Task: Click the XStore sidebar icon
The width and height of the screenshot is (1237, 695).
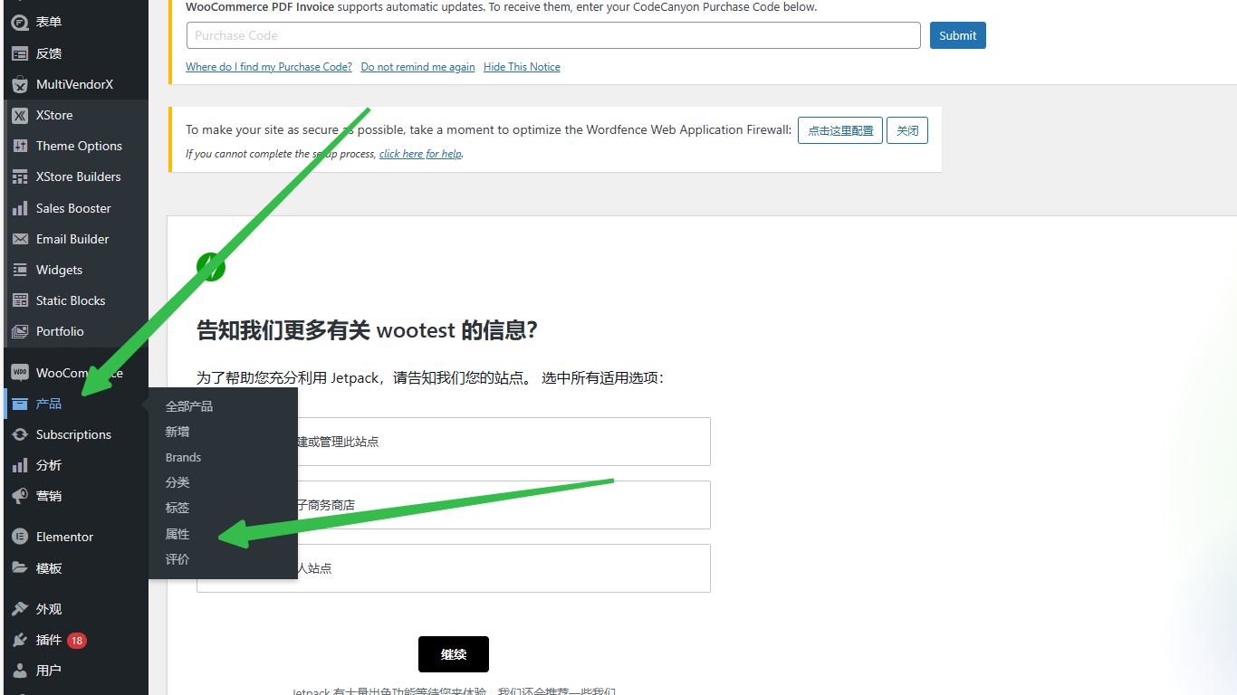Action: [x=20, y=115]
